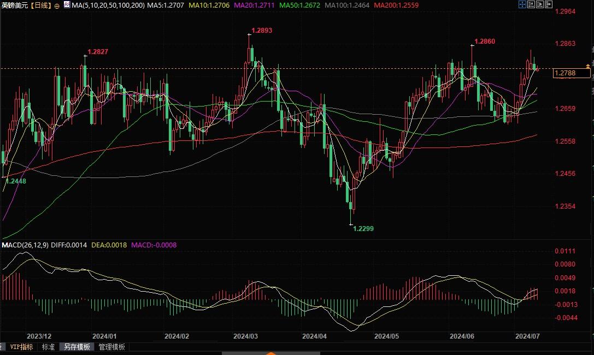Click the 日线 period selector
The image size is (594, 355).
pos(40,5)
